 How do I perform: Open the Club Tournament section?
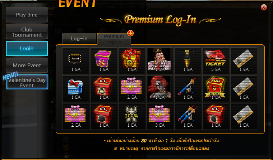pyautogui.click(x=27, y=32)
